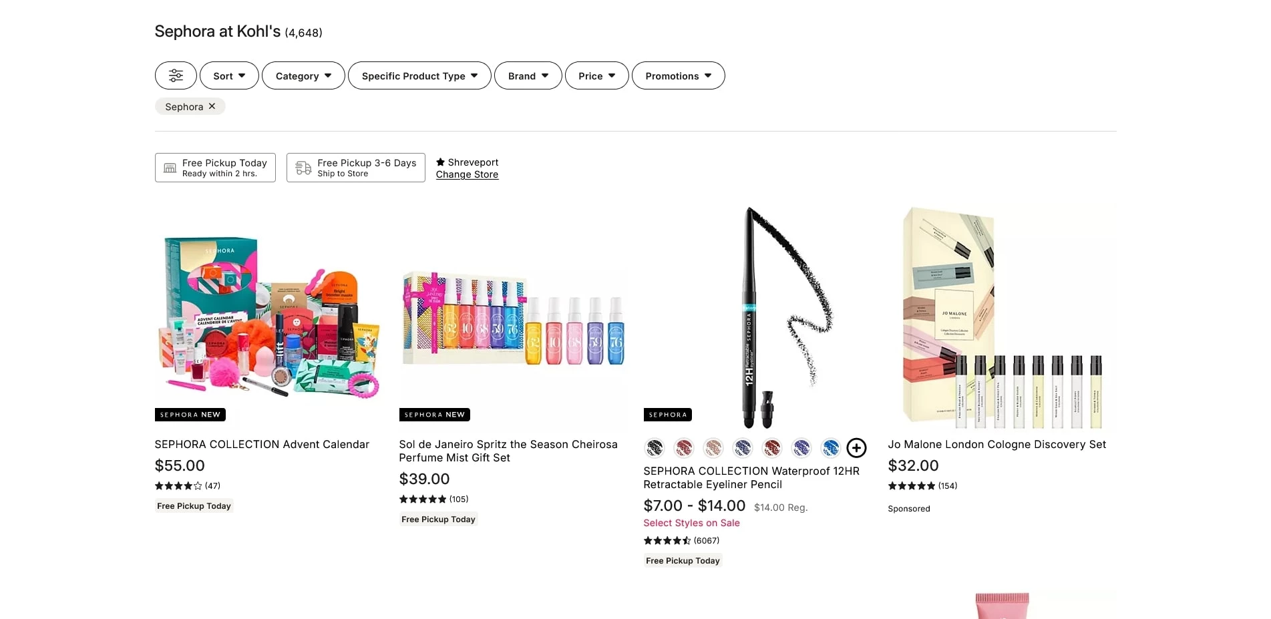Click the star icon beside Shreveport
The image size is (1271, 619).
pos(440,162)
